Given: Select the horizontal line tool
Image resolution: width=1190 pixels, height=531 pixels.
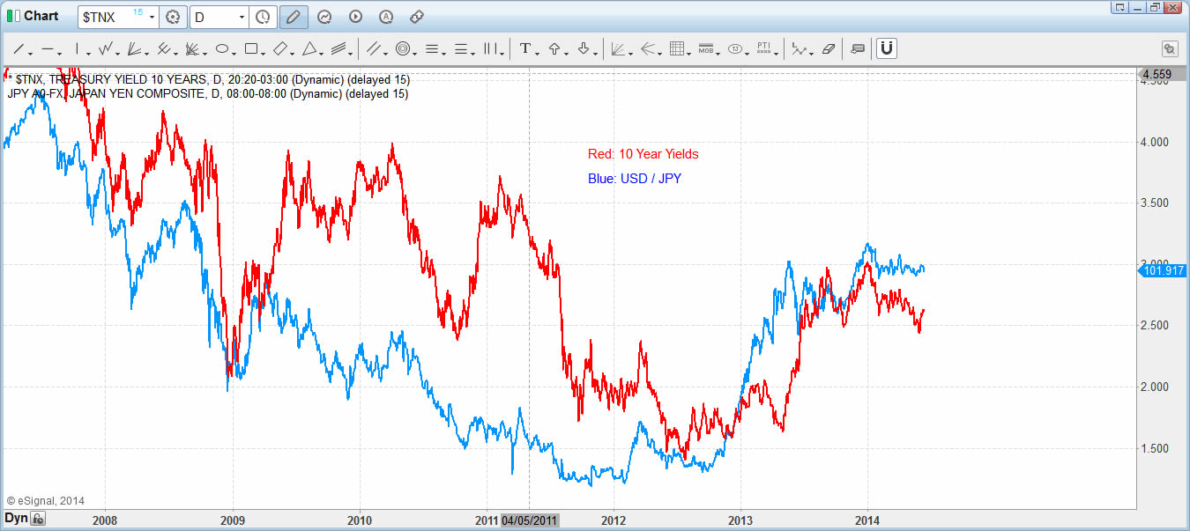Looking at the screenshot, I should 47,49.
